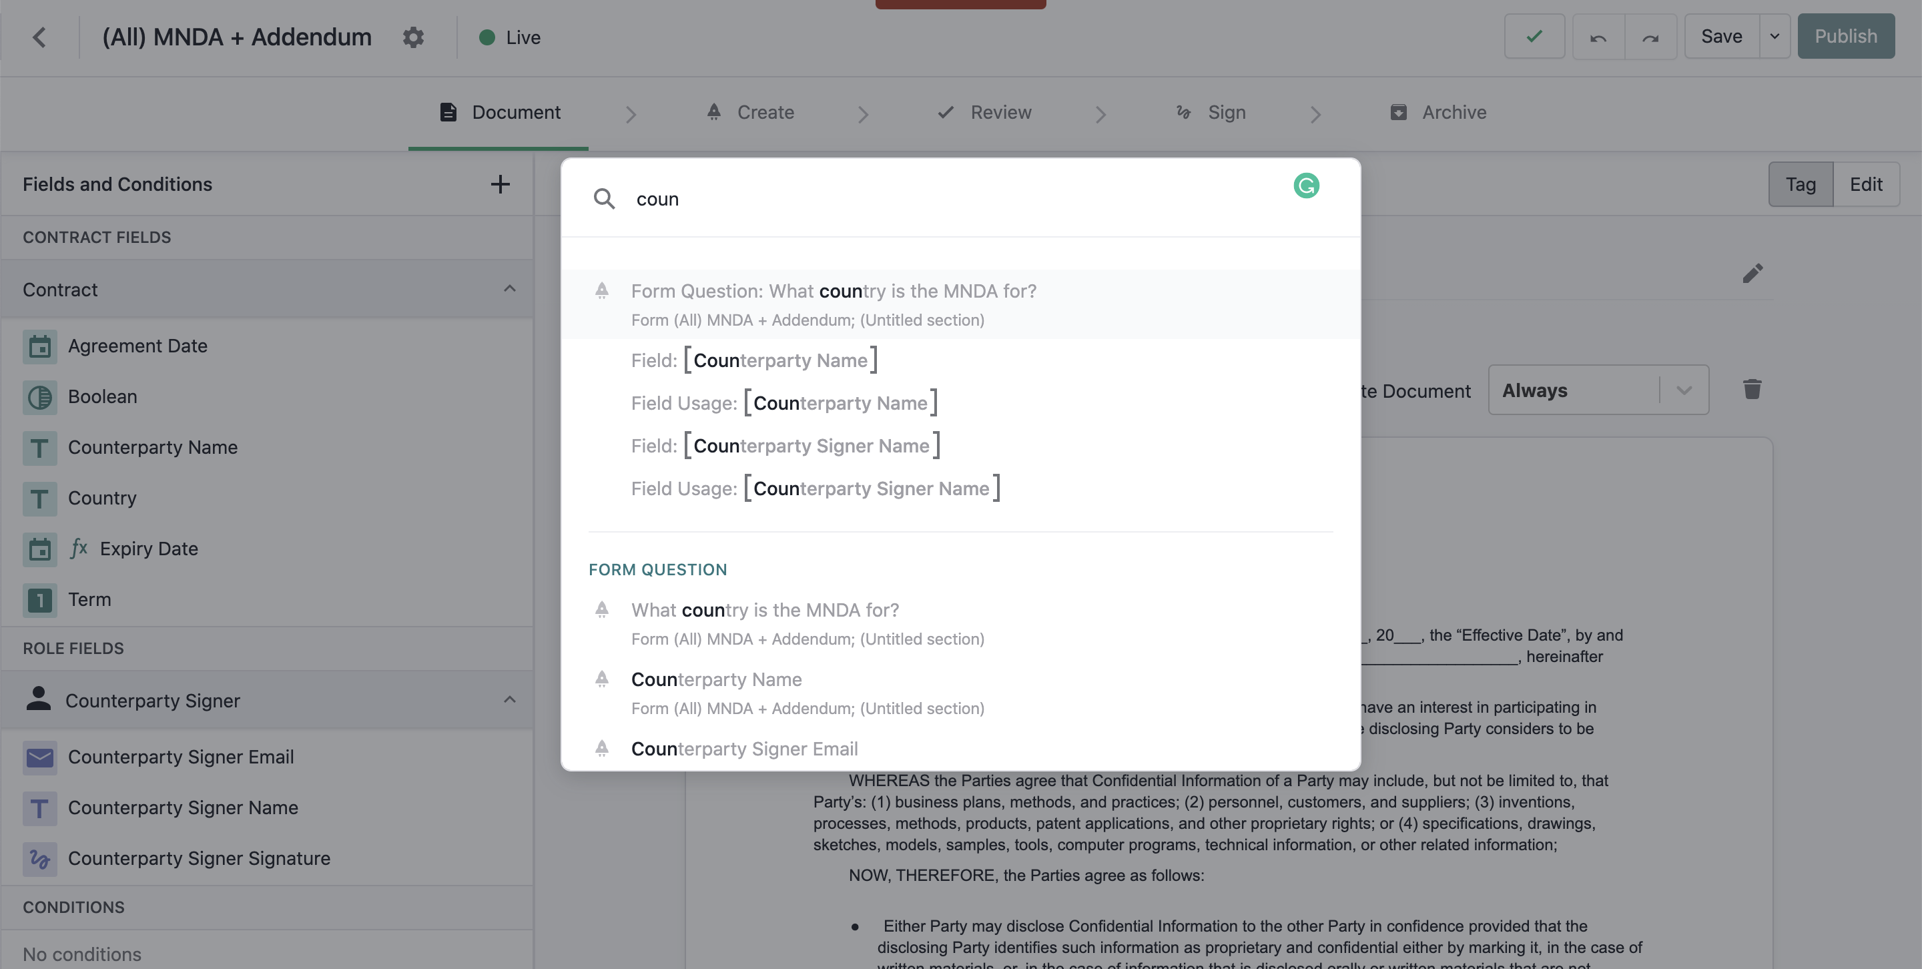Click the Counterparty Signer Email envelope icon

(39, 757)
